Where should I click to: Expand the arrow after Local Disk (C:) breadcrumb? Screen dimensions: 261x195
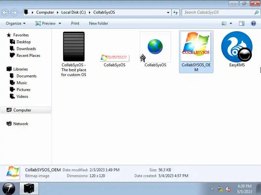(89, 12)
